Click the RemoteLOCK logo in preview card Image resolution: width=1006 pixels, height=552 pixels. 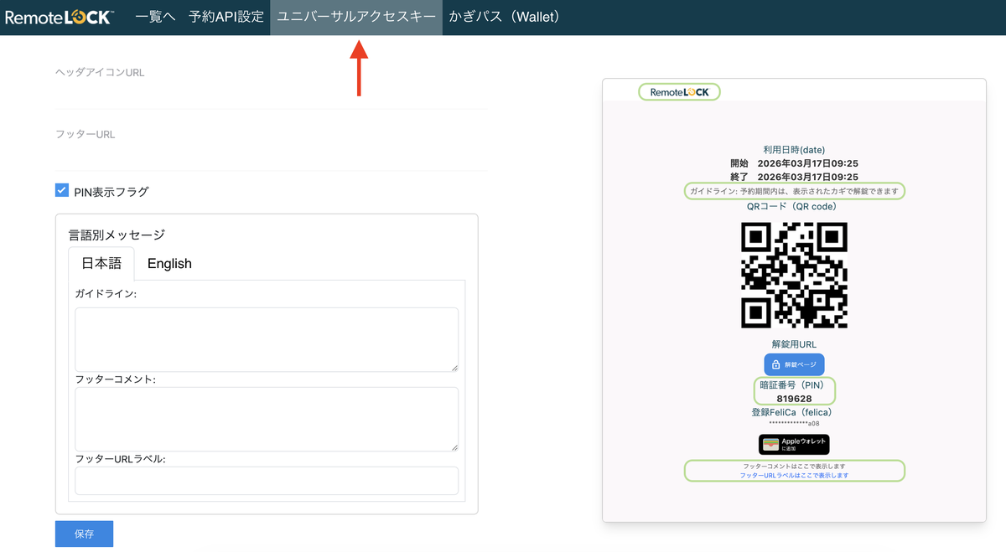[x=679, y=92]
